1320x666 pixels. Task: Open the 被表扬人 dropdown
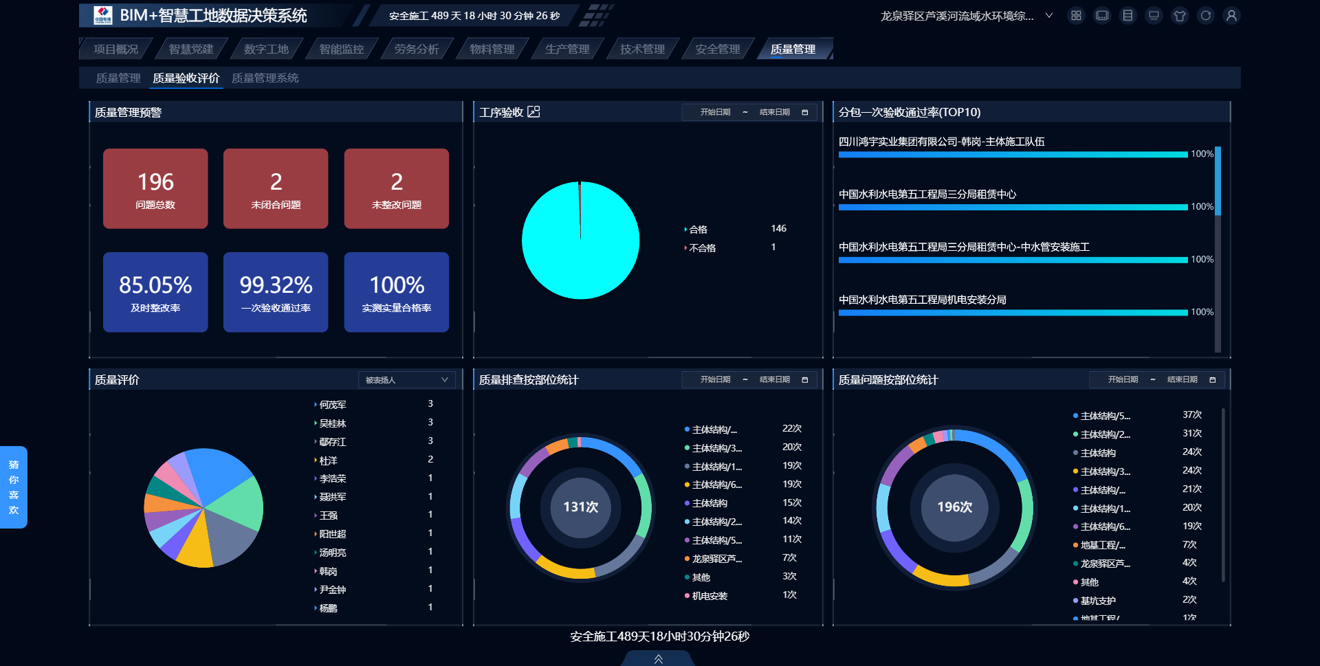406,380
